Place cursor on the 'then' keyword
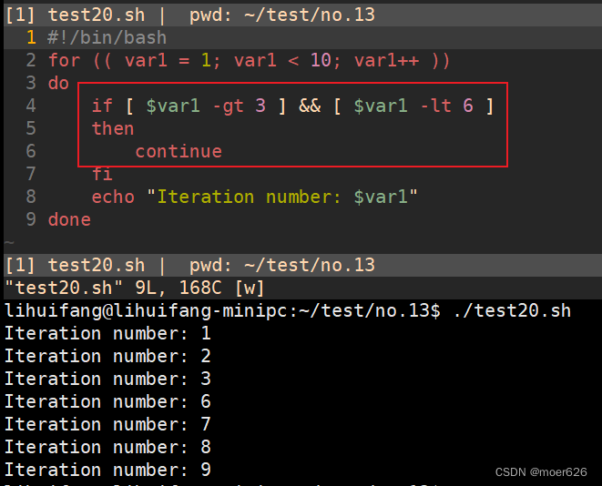The height and width of the screenshot is (486, 602). pos(113,129)
